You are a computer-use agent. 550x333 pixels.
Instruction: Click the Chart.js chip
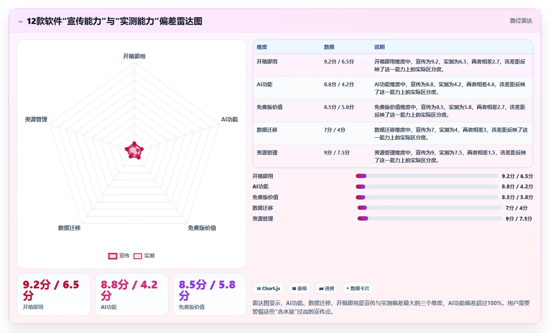click(x=269, y=288)
